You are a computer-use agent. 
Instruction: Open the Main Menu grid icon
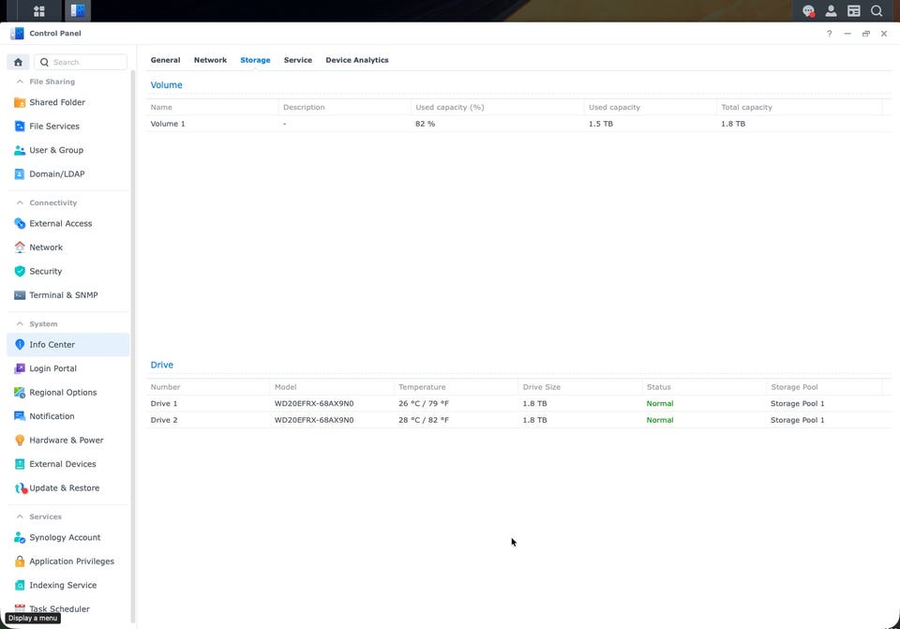tap(39, 11)
